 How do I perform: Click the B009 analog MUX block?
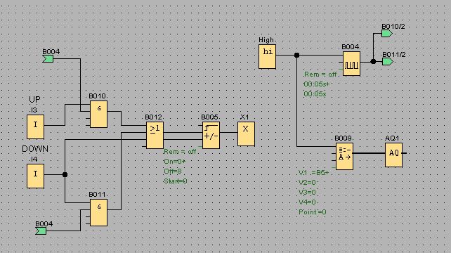coord(344,156)
